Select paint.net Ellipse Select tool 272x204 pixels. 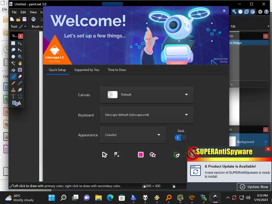(13, 57)
